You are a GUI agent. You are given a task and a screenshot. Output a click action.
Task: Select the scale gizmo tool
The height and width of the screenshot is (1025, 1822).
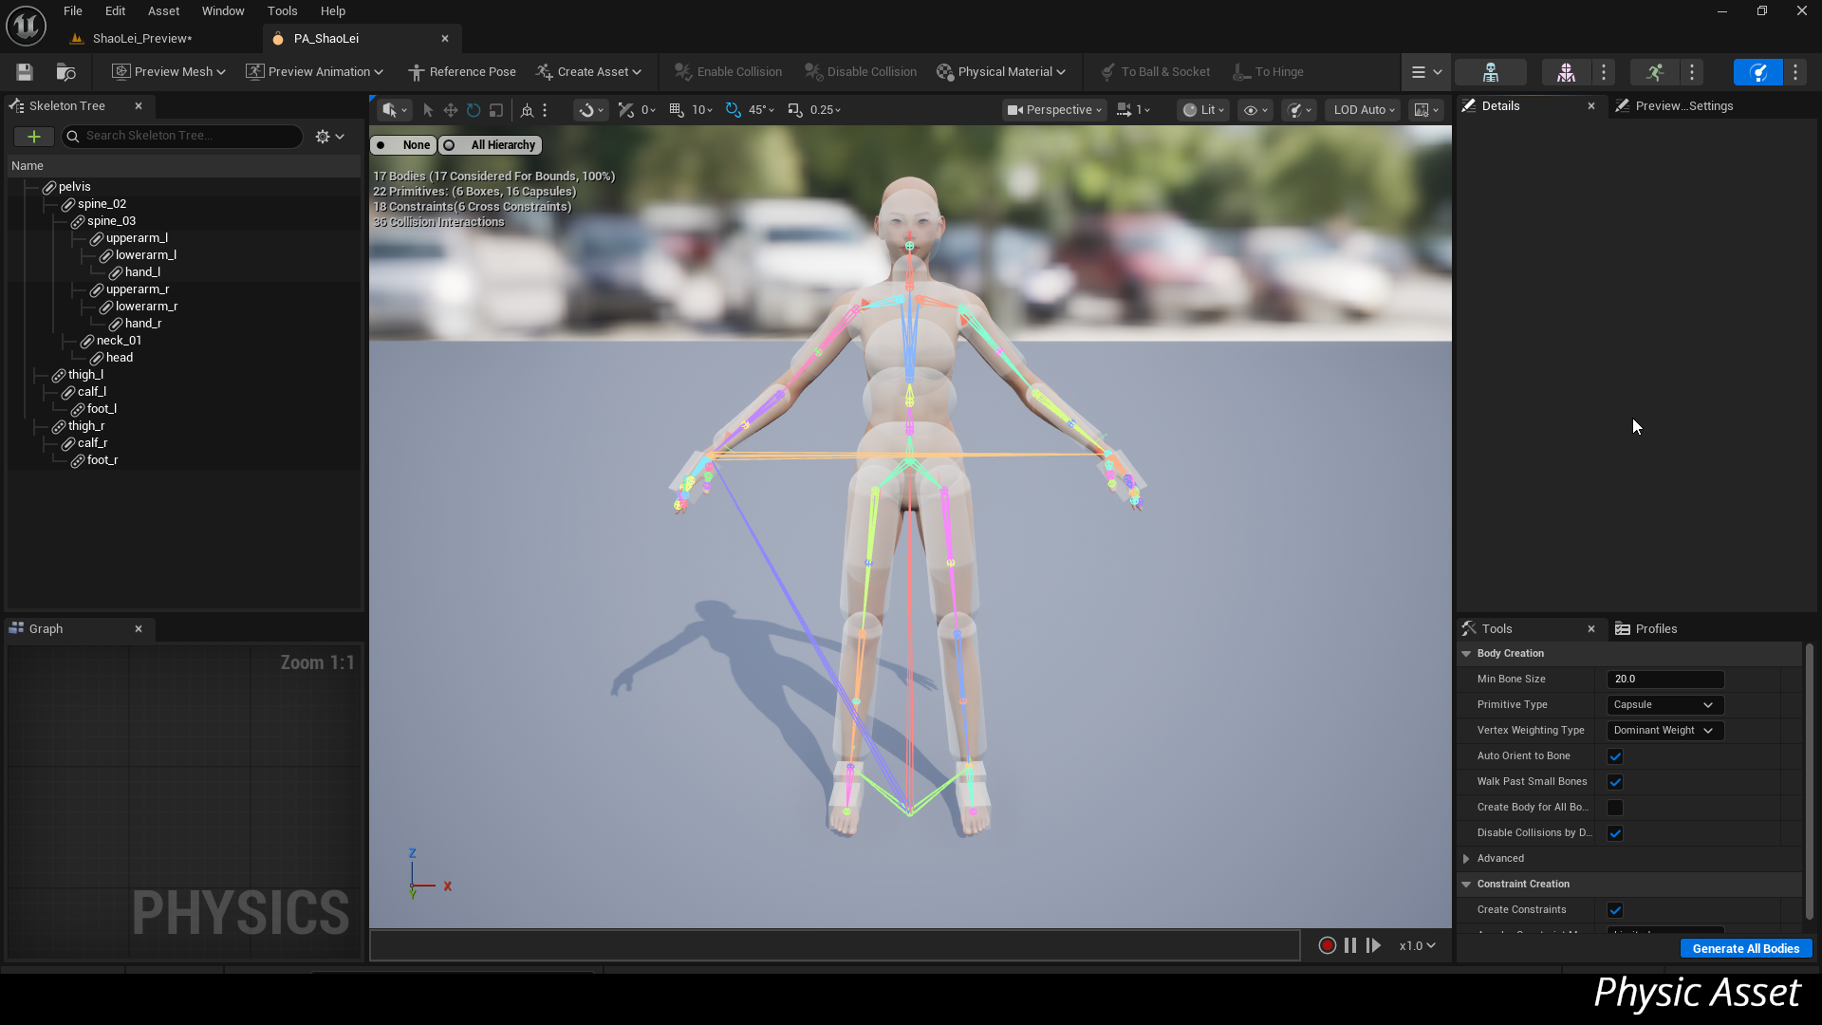pyautogui.click(x=496, y=110)
